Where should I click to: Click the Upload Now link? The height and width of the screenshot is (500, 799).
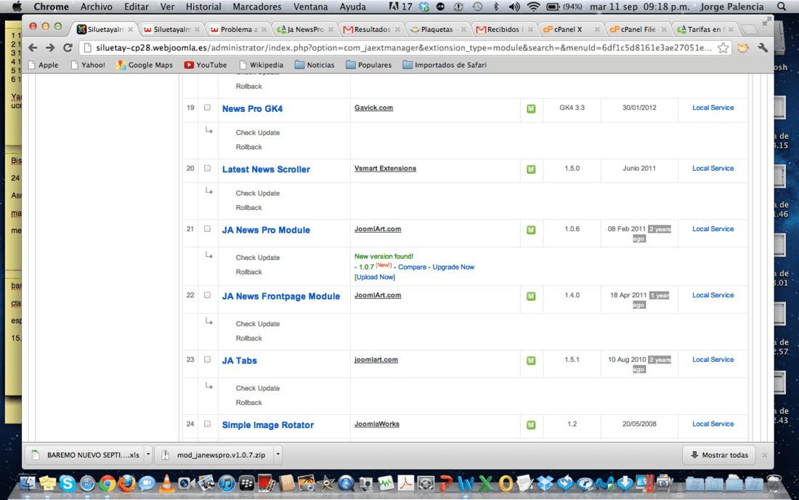click(375, 278)
